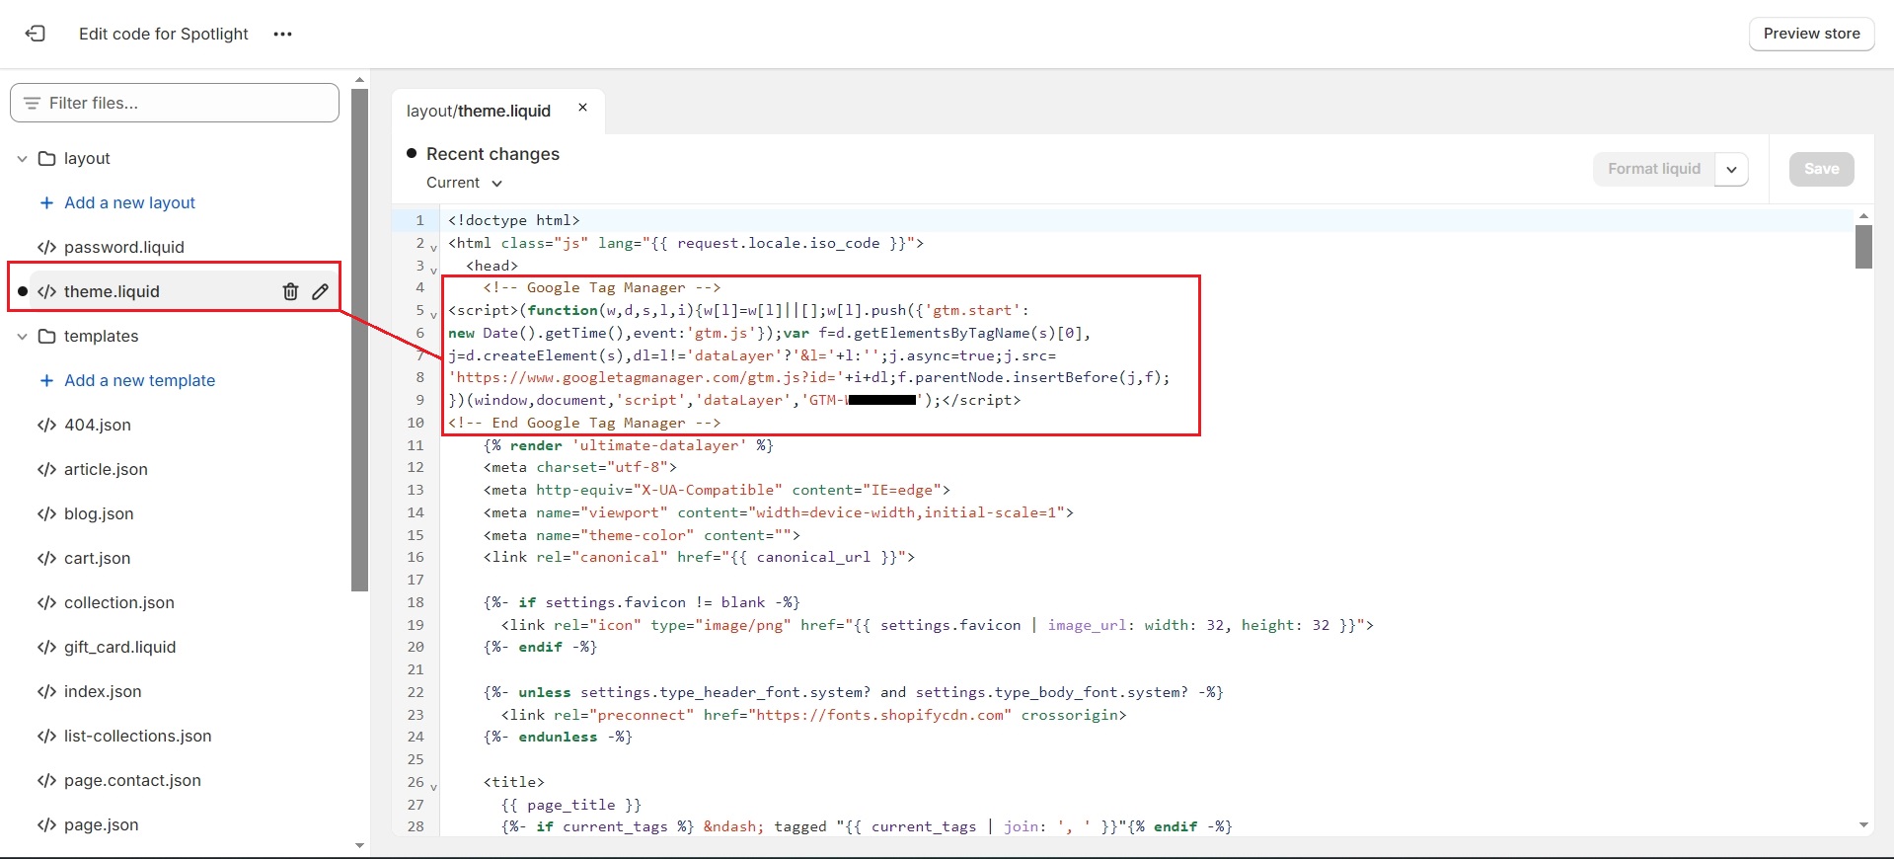Click line number 11 in the gutter
1894x859 pixels.
tap(416, 445)
